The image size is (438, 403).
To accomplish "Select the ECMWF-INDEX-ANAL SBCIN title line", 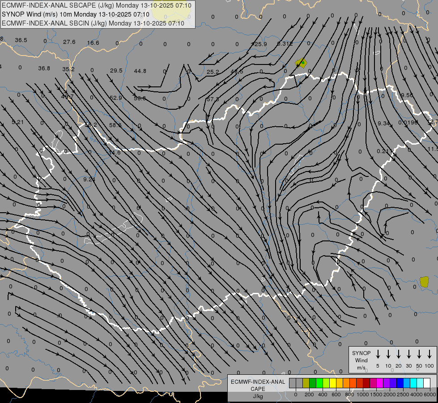I will (93, 23).
